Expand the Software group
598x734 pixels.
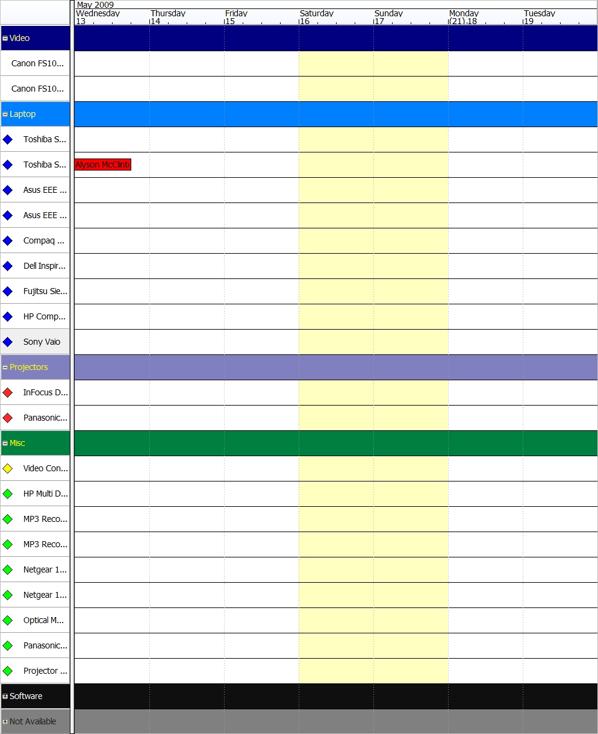point(5,695)
